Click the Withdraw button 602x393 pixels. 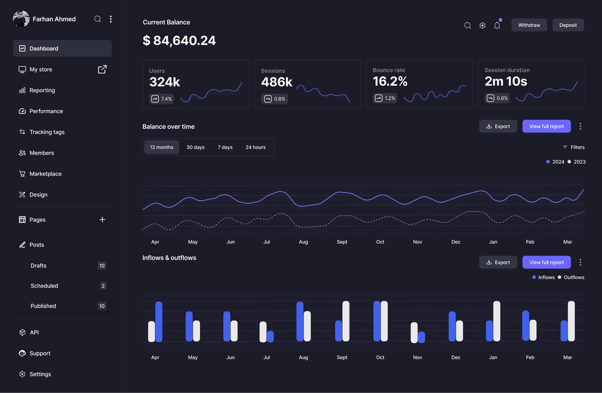tap(528, 25)
